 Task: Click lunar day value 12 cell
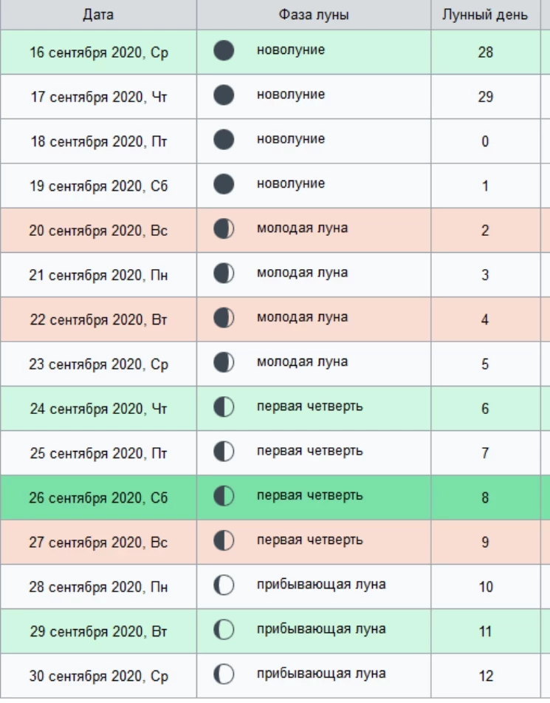(x=485, y=676)
